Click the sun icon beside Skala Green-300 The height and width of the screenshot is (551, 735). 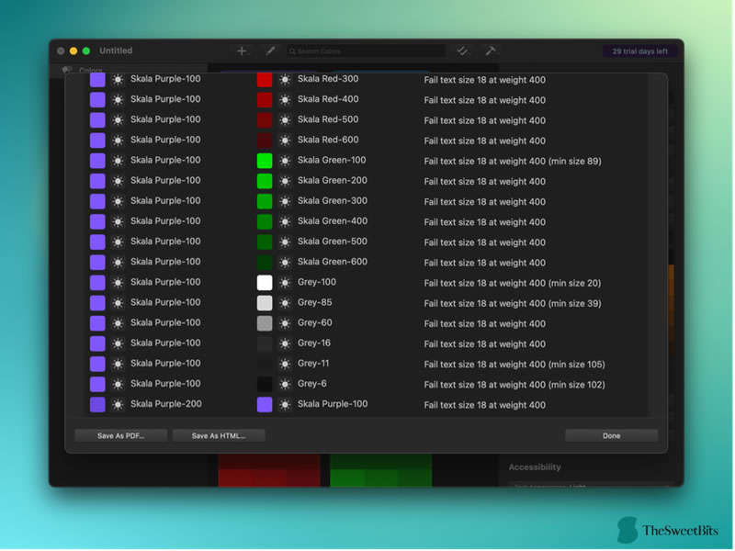click(285, 201)
